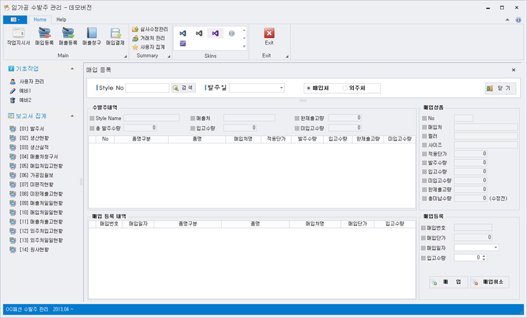Open report [05] 매입처입고현황

point(36,166)
